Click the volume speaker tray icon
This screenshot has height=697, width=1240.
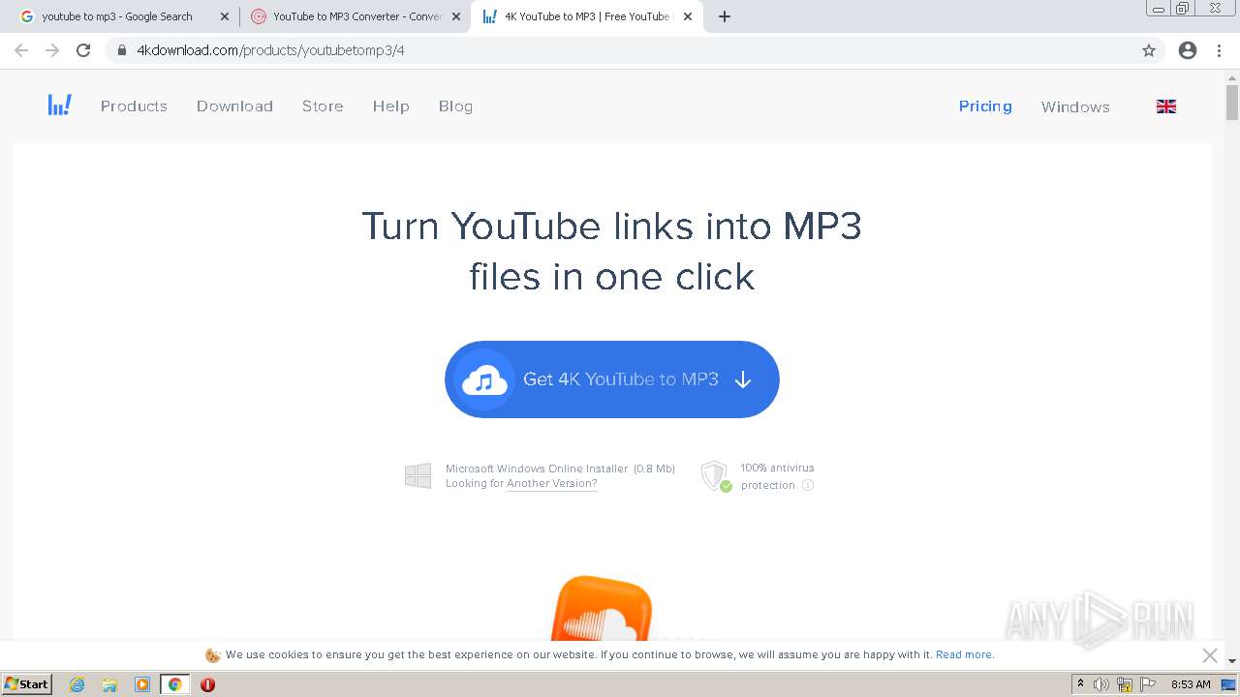pos(1101,684)
